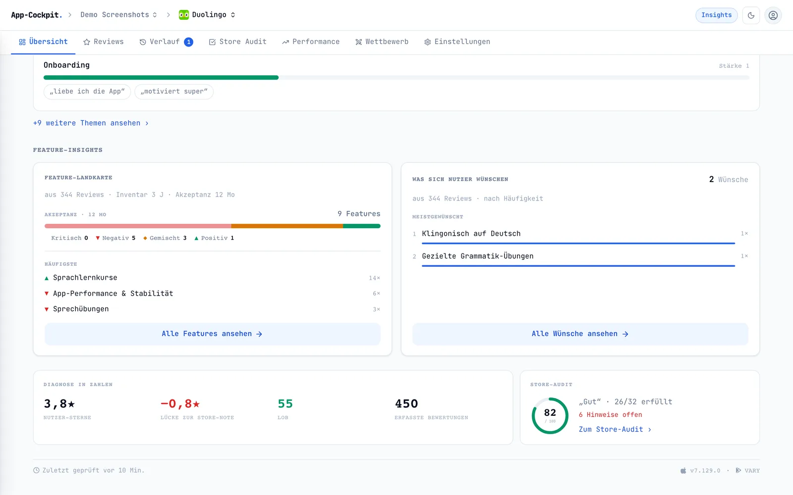793x495 pixels.
Task: Click the Wettbewerb crossed swords icon
Action: tap(359, 42)
